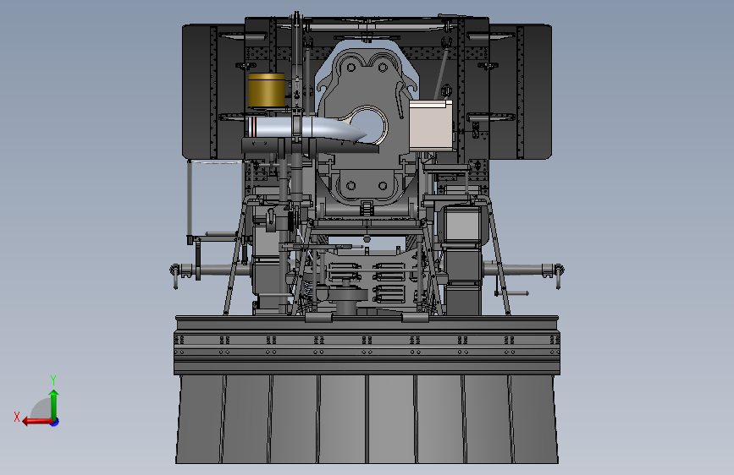Select the beige box beside the breech
This screenshot has height=475, width=734.
tap(431, 125)
